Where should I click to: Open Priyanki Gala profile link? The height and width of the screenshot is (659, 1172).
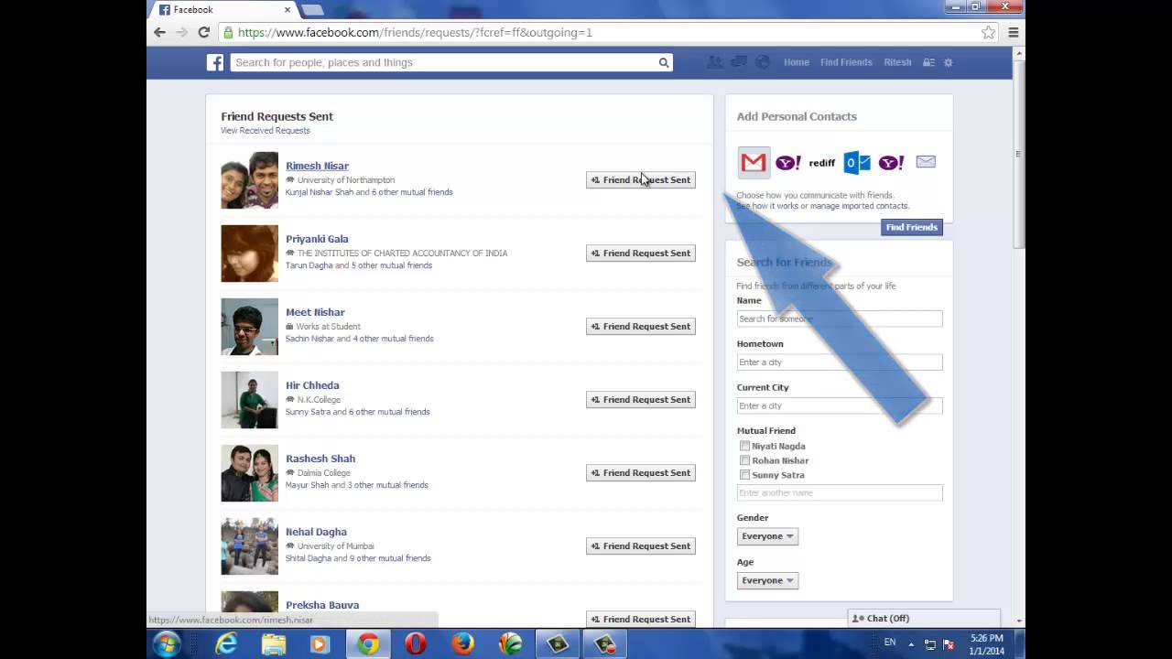click(x=317, y=239)
